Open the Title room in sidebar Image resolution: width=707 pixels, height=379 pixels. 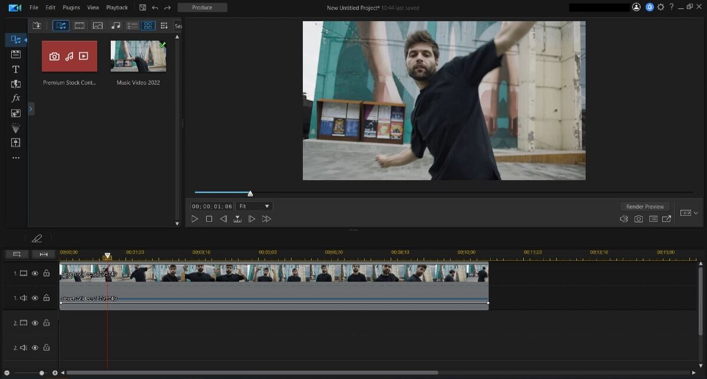[16, 69]
